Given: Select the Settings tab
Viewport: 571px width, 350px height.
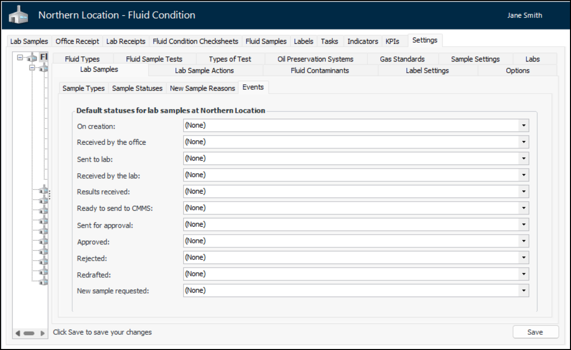Looking at the screenshot, I should pyautogui.click(x=424, y=40).
